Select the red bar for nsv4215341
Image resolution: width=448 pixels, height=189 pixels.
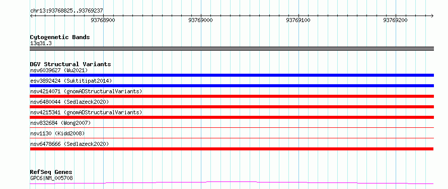coord(232,117)
